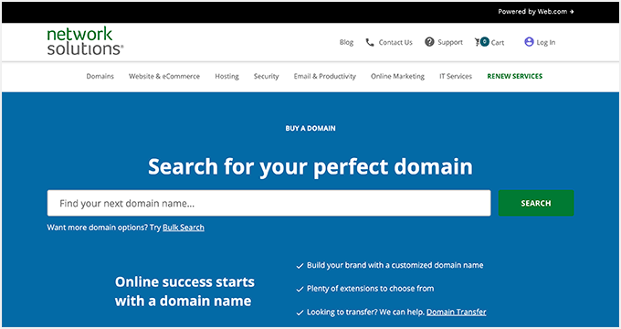Click 'Online success starts with a domain name' text
Image resolution: width=621 pixels, height=329 pixels.
pos(184,292)
